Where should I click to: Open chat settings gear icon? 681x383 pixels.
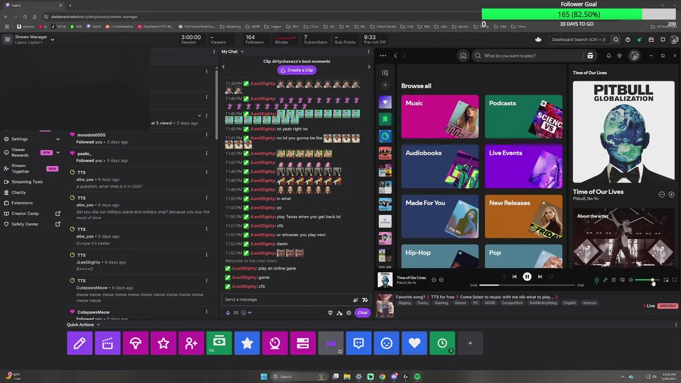[348, 313]
